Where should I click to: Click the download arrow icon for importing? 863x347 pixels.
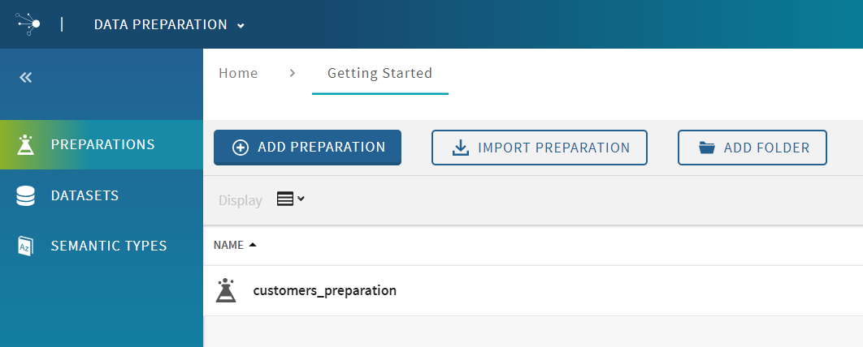click(x=460, y=148)
